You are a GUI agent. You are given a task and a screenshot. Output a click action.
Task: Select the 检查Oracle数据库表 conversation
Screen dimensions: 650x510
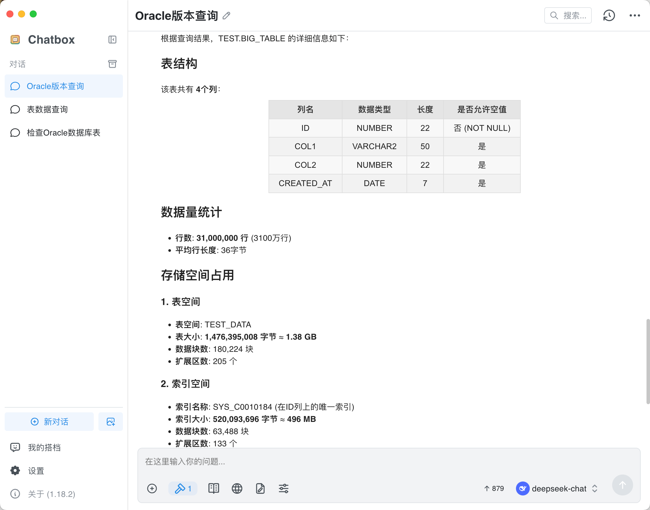point(64,133)
